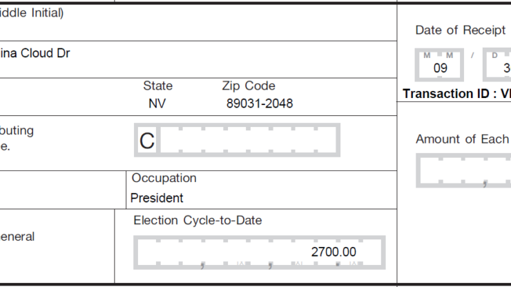The image size is (511, 287).
Task: Click the Transaction ID text
Action: coord(456,94)
